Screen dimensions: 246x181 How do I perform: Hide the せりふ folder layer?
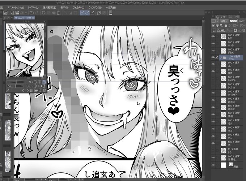213,58
